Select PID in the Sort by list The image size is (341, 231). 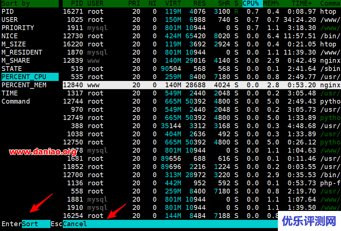7,12
